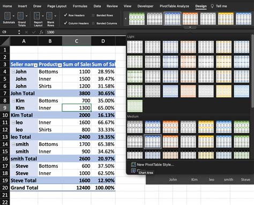Switch to the Page Layout tab
This screenshot has height=205, width=254.
(57, 6)
